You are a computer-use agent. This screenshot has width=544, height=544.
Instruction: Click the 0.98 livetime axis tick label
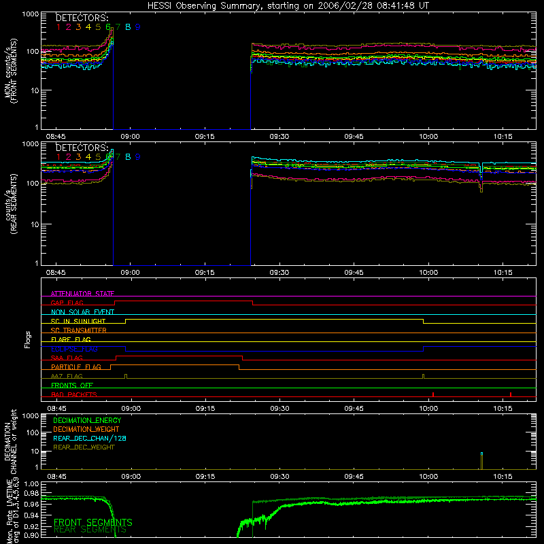tap(31, 494)
